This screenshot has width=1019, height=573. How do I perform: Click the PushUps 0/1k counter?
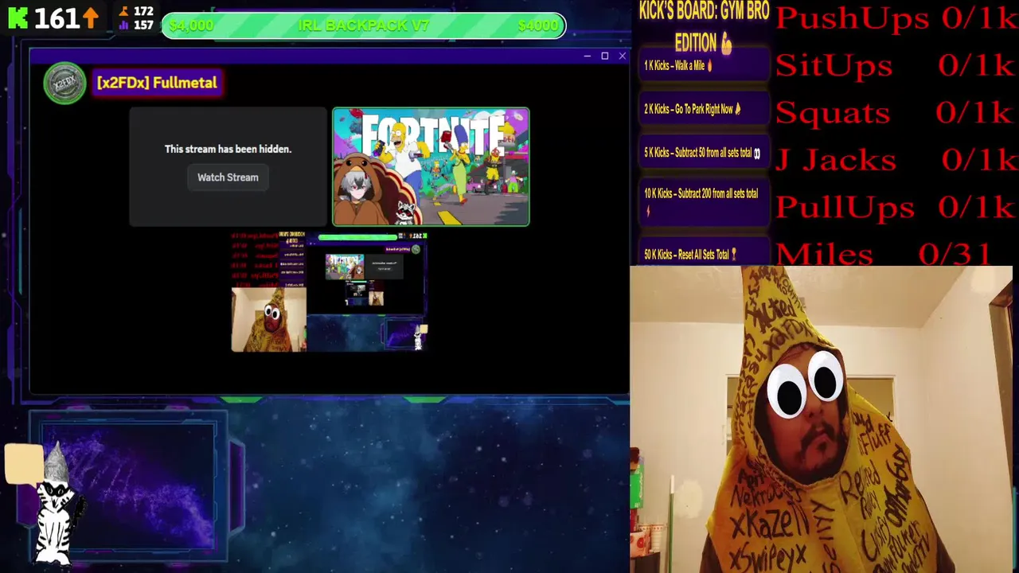click(896, 18)
